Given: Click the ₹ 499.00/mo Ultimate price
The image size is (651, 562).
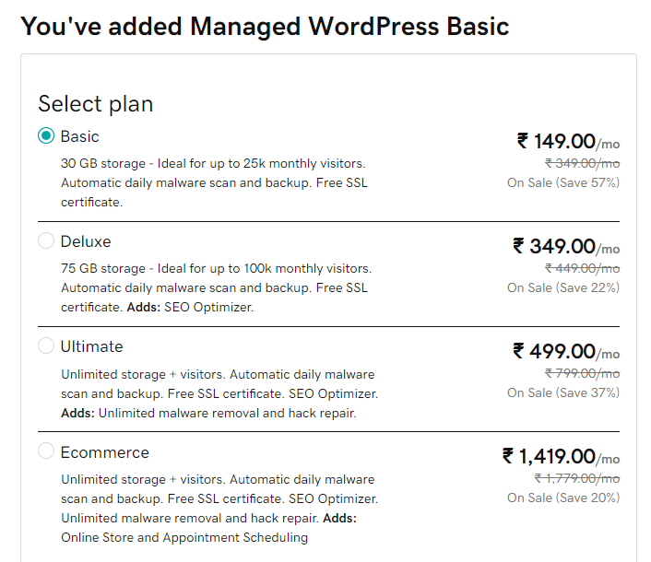Looking at the screenshot, I should [566, 351].
